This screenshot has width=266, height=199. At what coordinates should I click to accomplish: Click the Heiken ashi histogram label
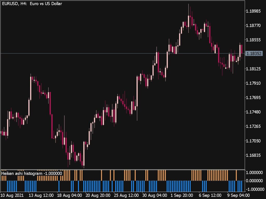pos(32,173)
